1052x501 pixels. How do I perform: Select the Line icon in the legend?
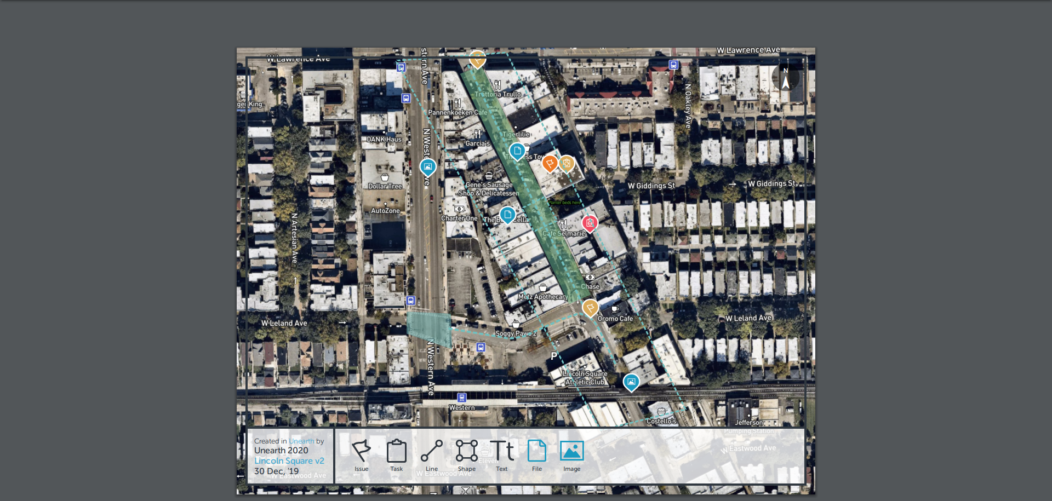(432, 451)
